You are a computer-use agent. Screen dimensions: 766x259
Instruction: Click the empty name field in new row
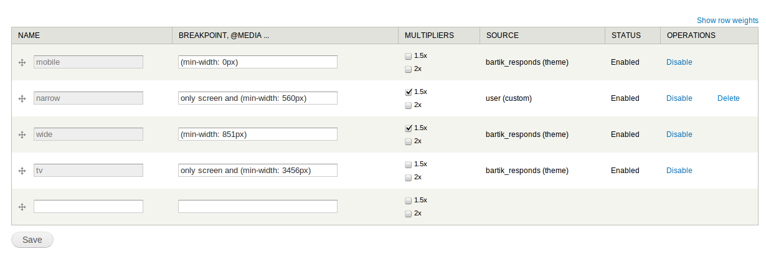click(x=88, y=206)
